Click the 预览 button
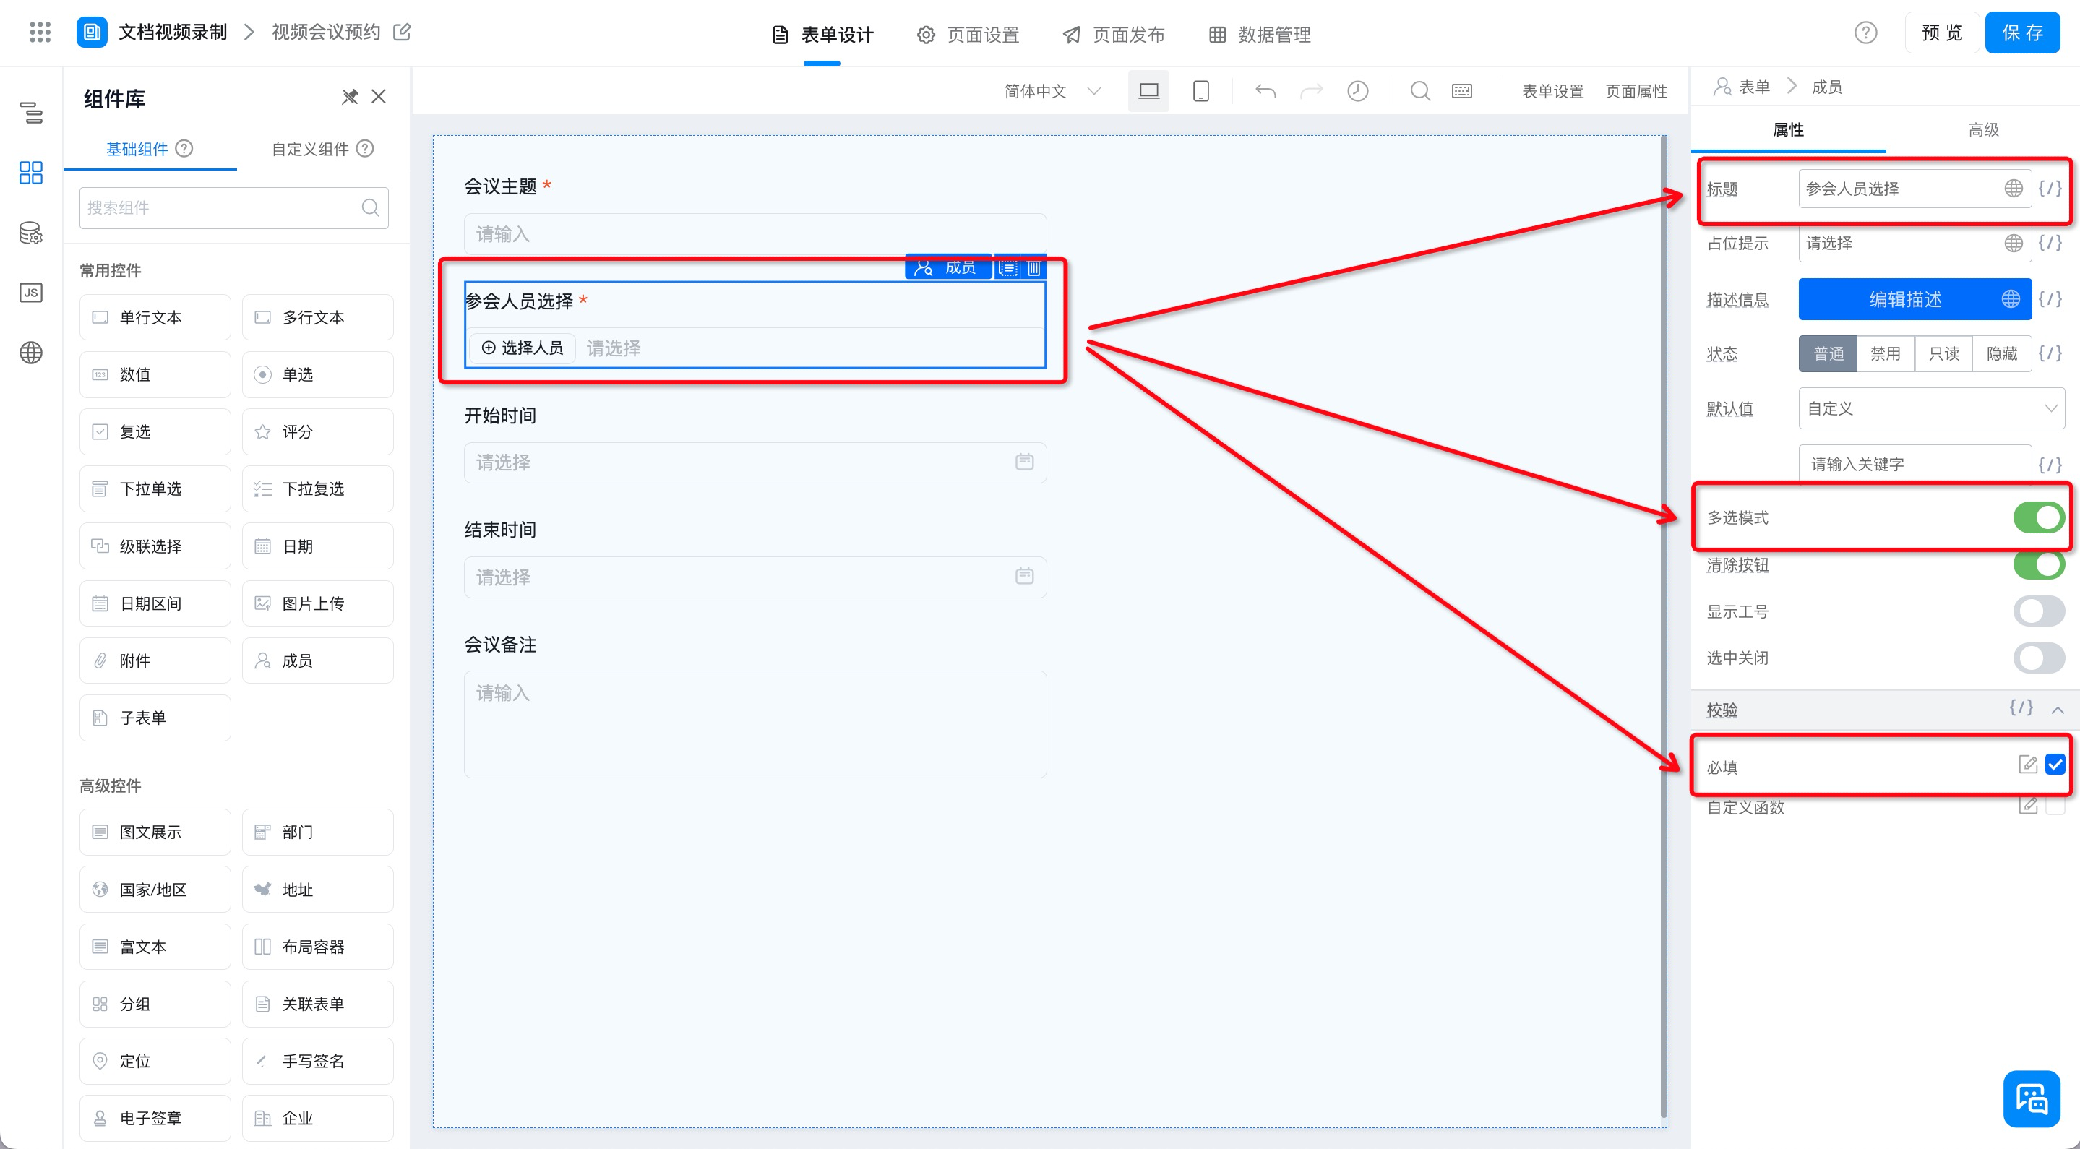This screenshot has width=2080, height=1149. click(x=1941, y=33)
